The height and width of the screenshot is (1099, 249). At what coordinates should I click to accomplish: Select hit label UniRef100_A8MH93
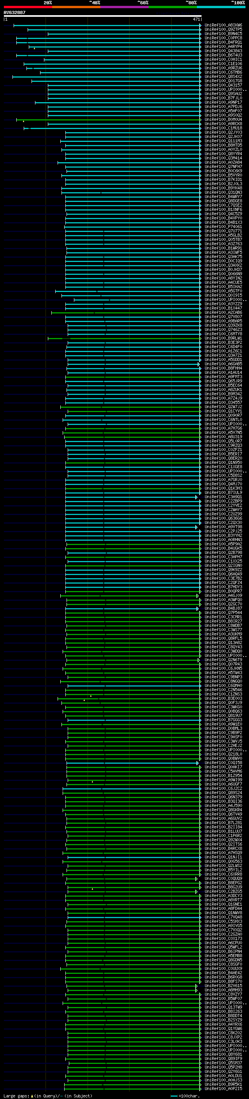coord(223,990)
